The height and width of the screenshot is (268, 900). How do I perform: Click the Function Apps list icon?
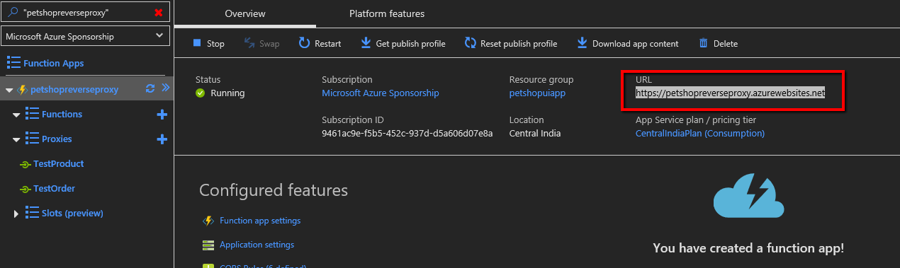13,63
